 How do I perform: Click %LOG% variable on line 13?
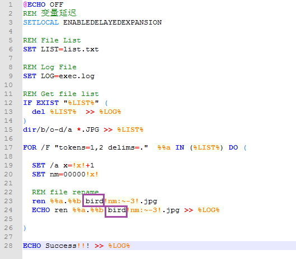(110, 112)
